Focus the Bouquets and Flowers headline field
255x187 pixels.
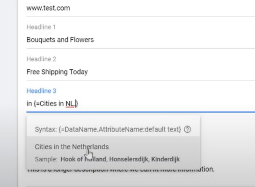click(x=60, y=40)
